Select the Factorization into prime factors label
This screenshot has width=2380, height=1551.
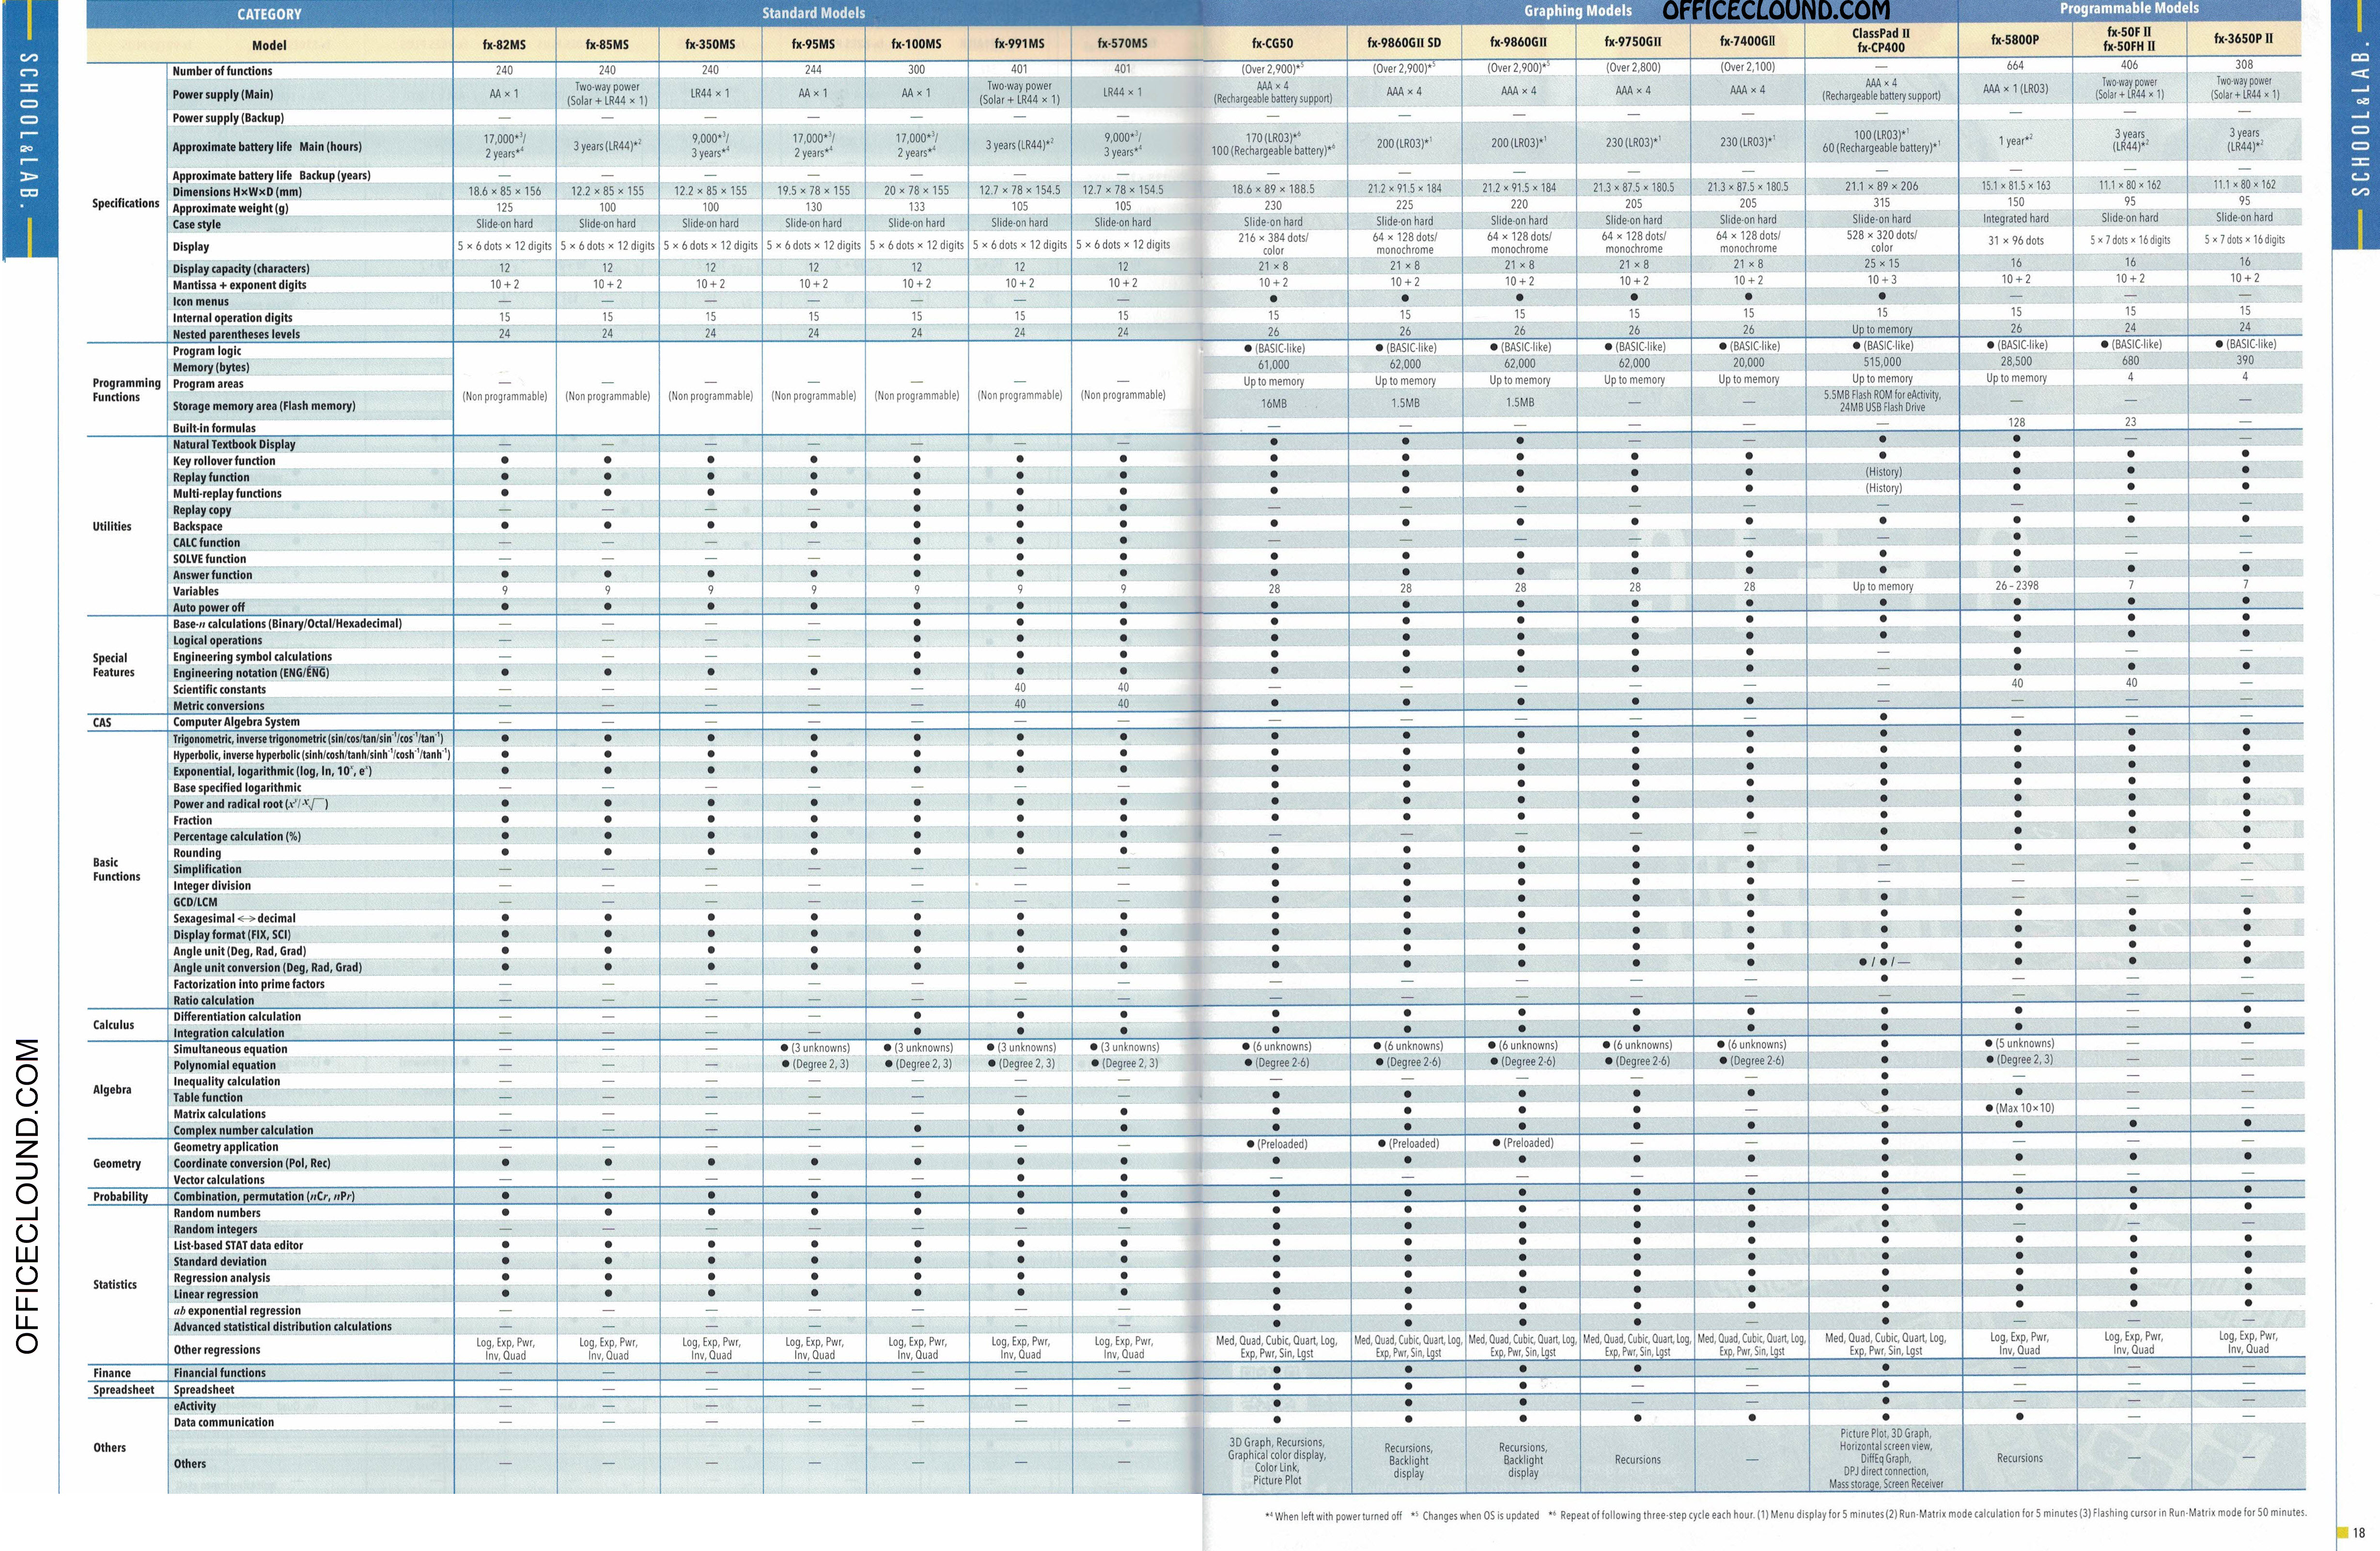(249, 984)
